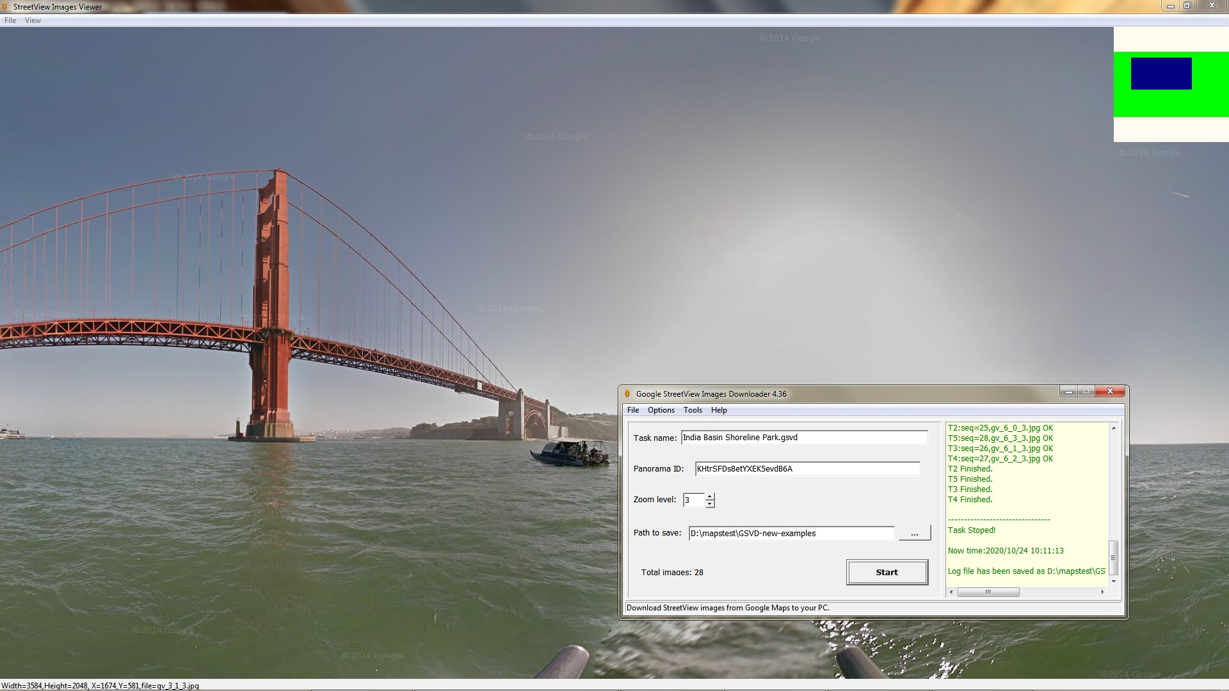Click the browse '...' path button
The height and width of the screenshot is (691, 1229).
tap(914, 533)
